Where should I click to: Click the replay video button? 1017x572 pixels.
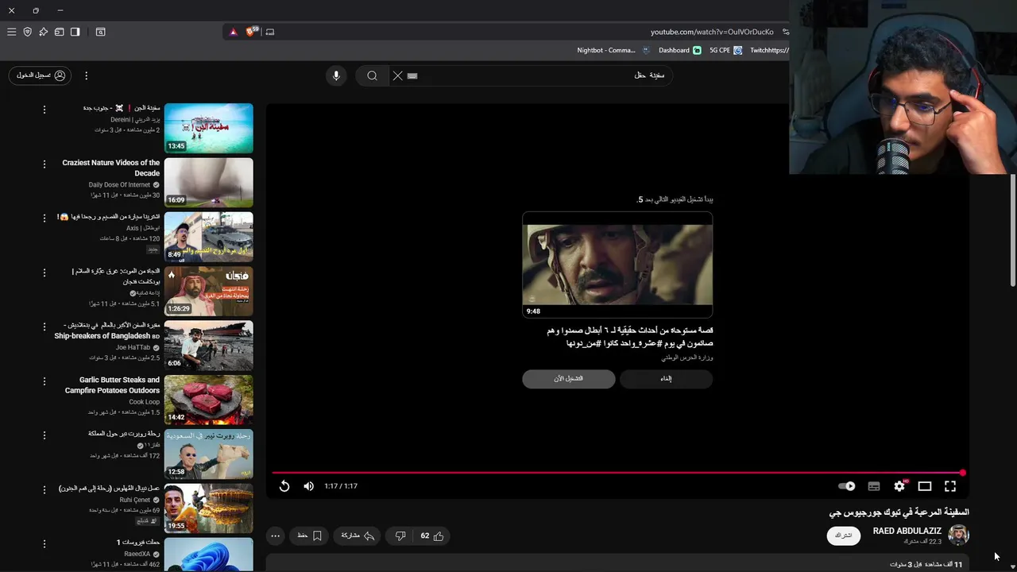[284, 486]
